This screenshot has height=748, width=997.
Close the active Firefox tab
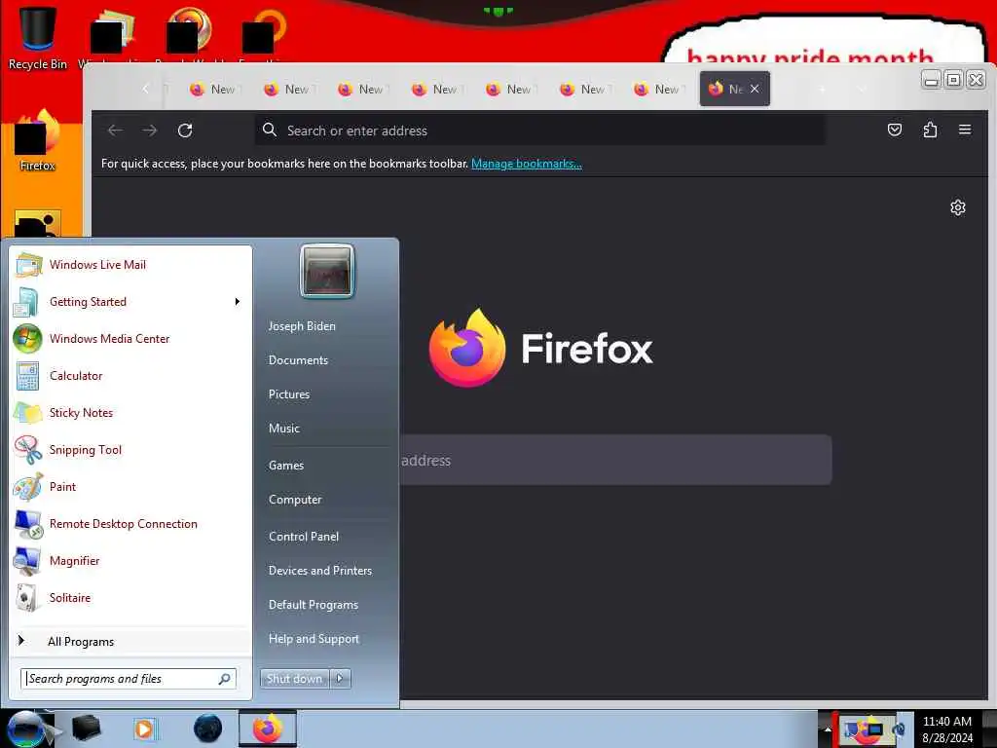coord(755,89)
